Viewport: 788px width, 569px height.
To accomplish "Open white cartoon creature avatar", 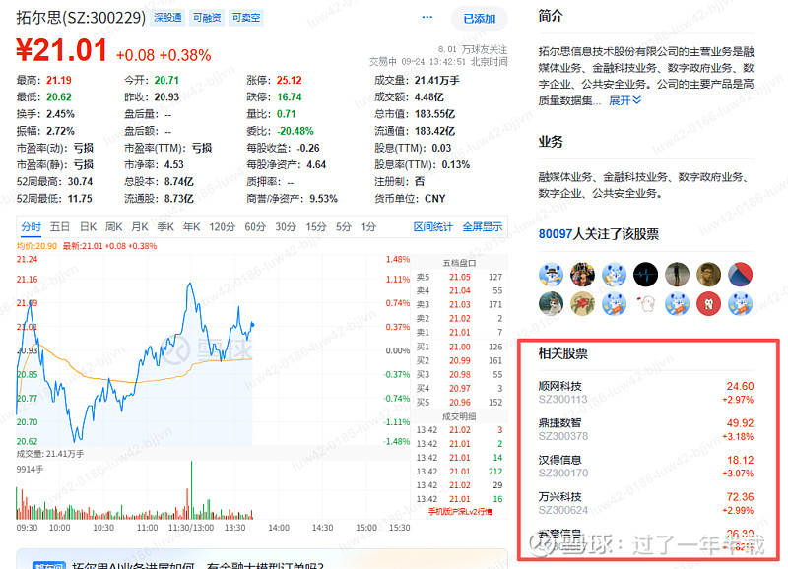I will pos(645,304).
